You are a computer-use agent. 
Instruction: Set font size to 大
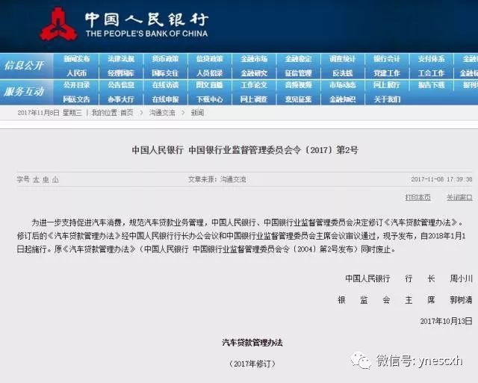tap(37, 179)
